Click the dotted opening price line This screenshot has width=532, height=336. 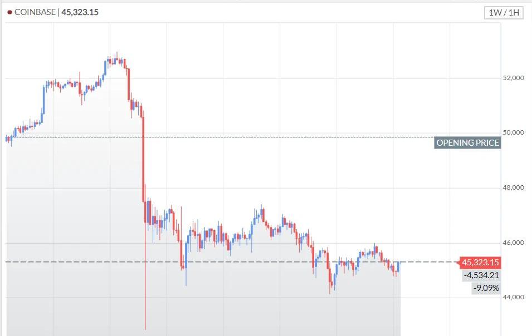pos(279,137)
